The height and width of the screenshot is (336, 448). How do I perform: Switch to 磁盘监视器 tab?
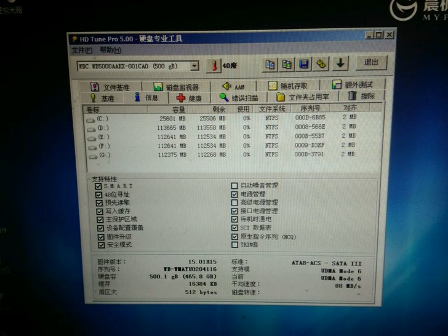pyautogui.click(x=176, y=87)
